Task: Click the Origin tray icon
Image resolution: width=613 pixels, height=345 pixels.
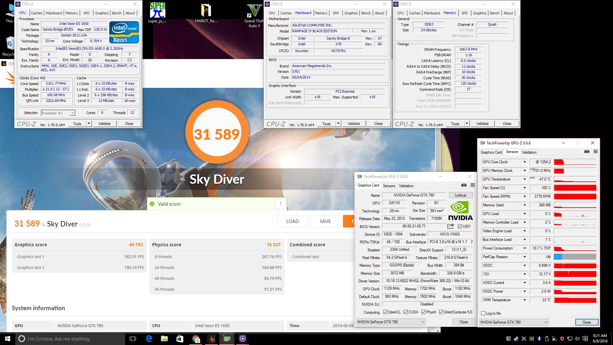Action: pyautogui.click(x=562, y=339)
